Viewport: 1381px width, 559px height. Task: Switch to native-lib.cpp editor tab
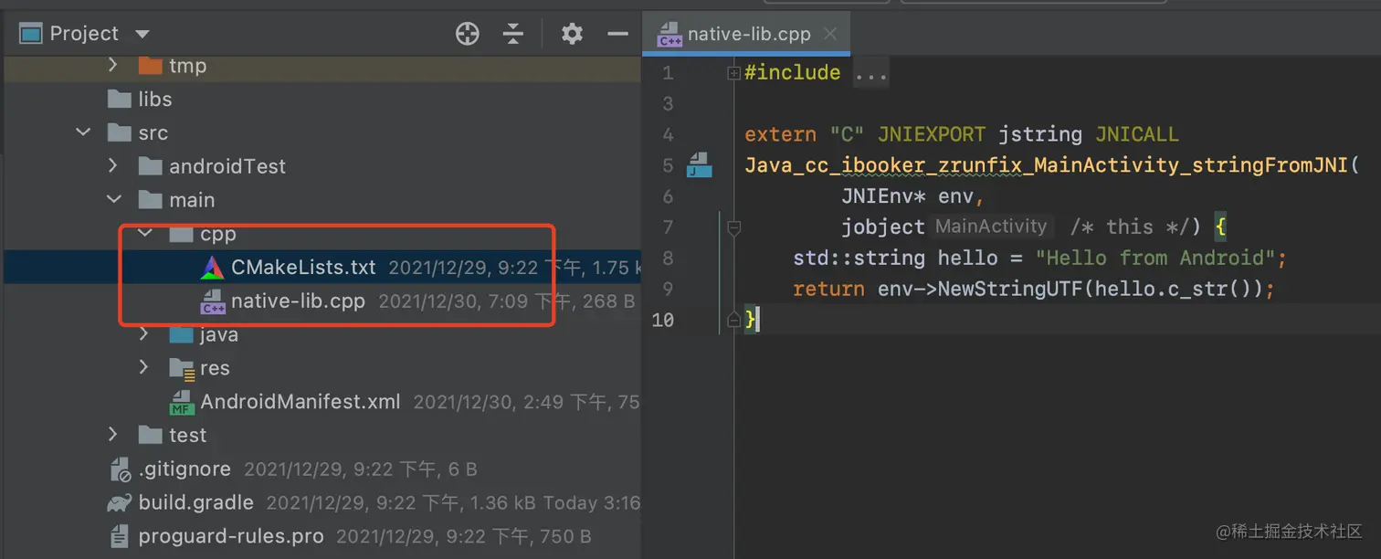[x=746, y=34]
